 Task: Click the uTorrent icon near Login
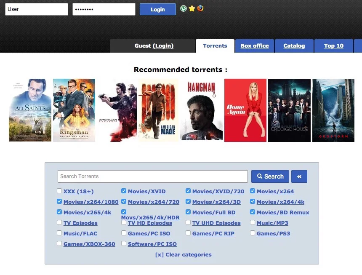(x=183, y=8)
